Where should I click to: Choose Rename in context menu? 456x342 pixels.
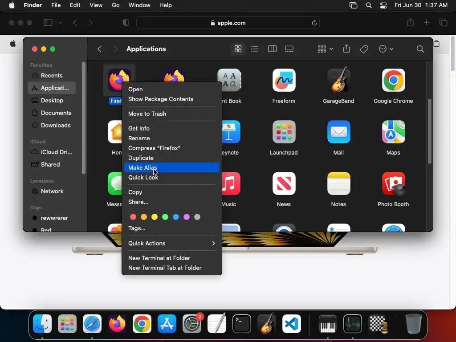pos(171,138)
